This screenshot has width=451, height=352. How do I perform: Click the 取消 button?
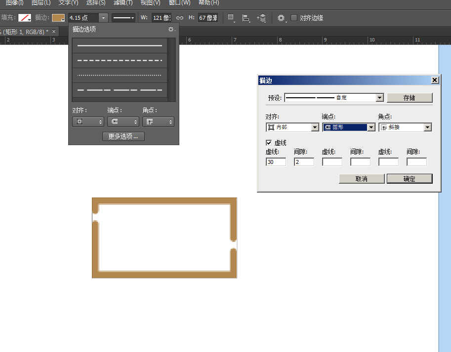point(362,179)
